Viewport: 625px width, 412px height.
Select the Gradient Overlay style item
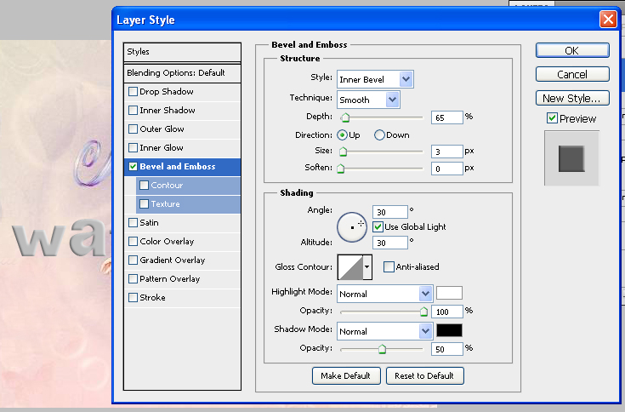pos(172,260)
